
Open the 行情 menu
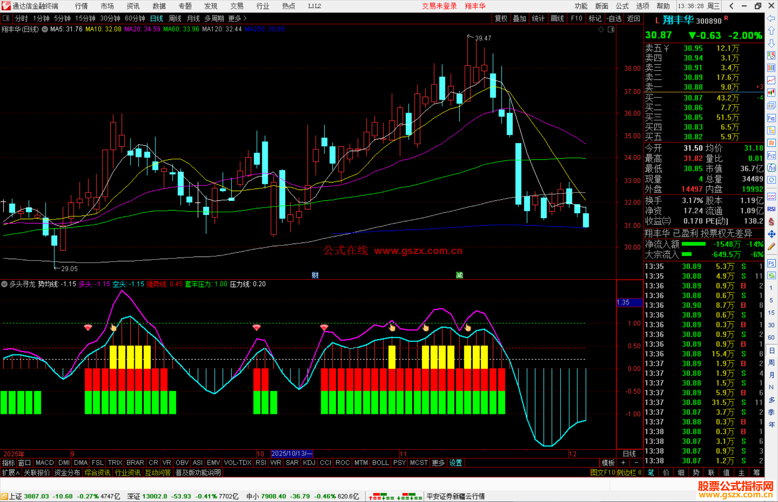(81, 6)
